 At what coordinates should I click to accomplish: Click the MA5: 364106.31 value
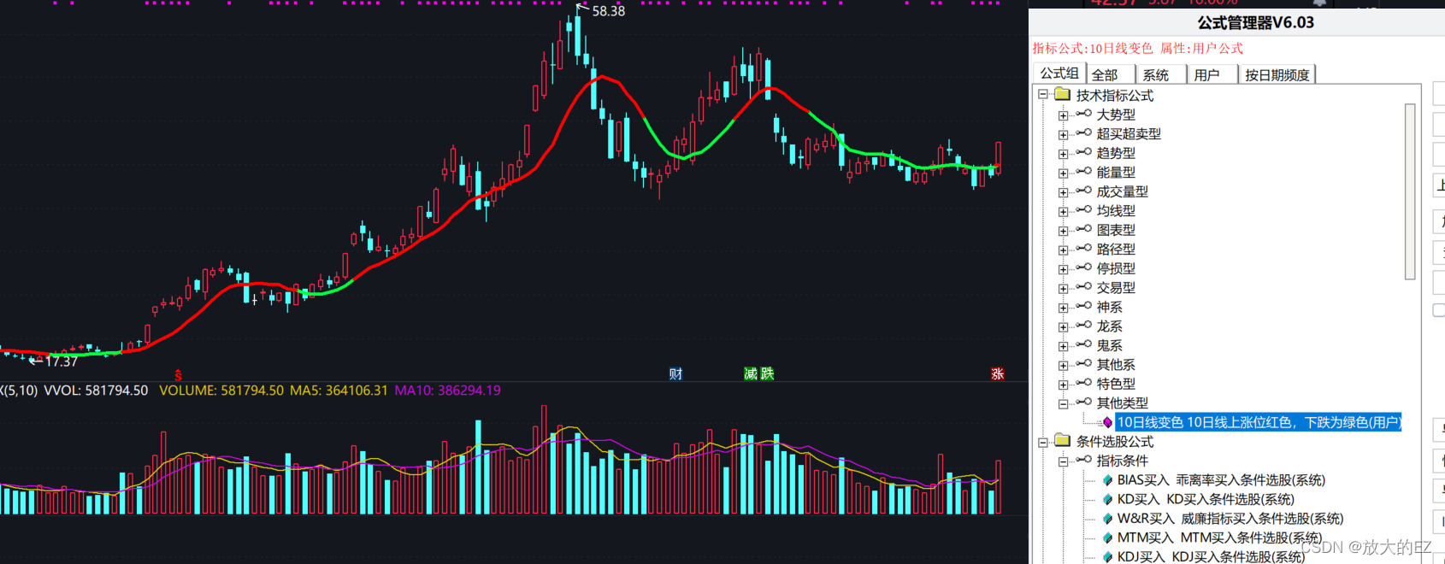click(339, 391)
